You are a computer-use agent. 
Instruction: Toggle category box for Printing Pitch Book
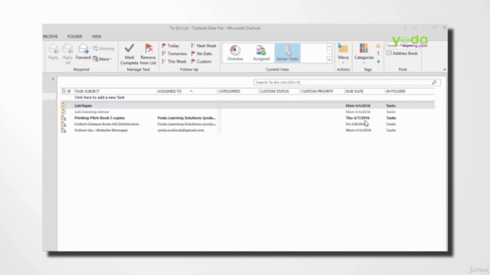point(220,118)
